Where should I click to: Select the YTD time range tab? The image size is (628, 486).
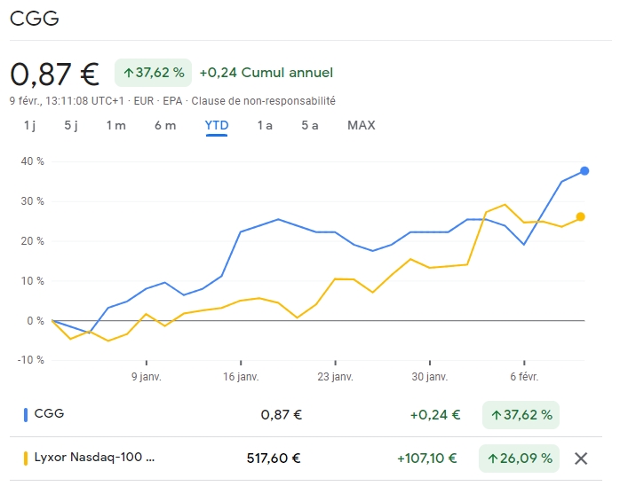217,125
